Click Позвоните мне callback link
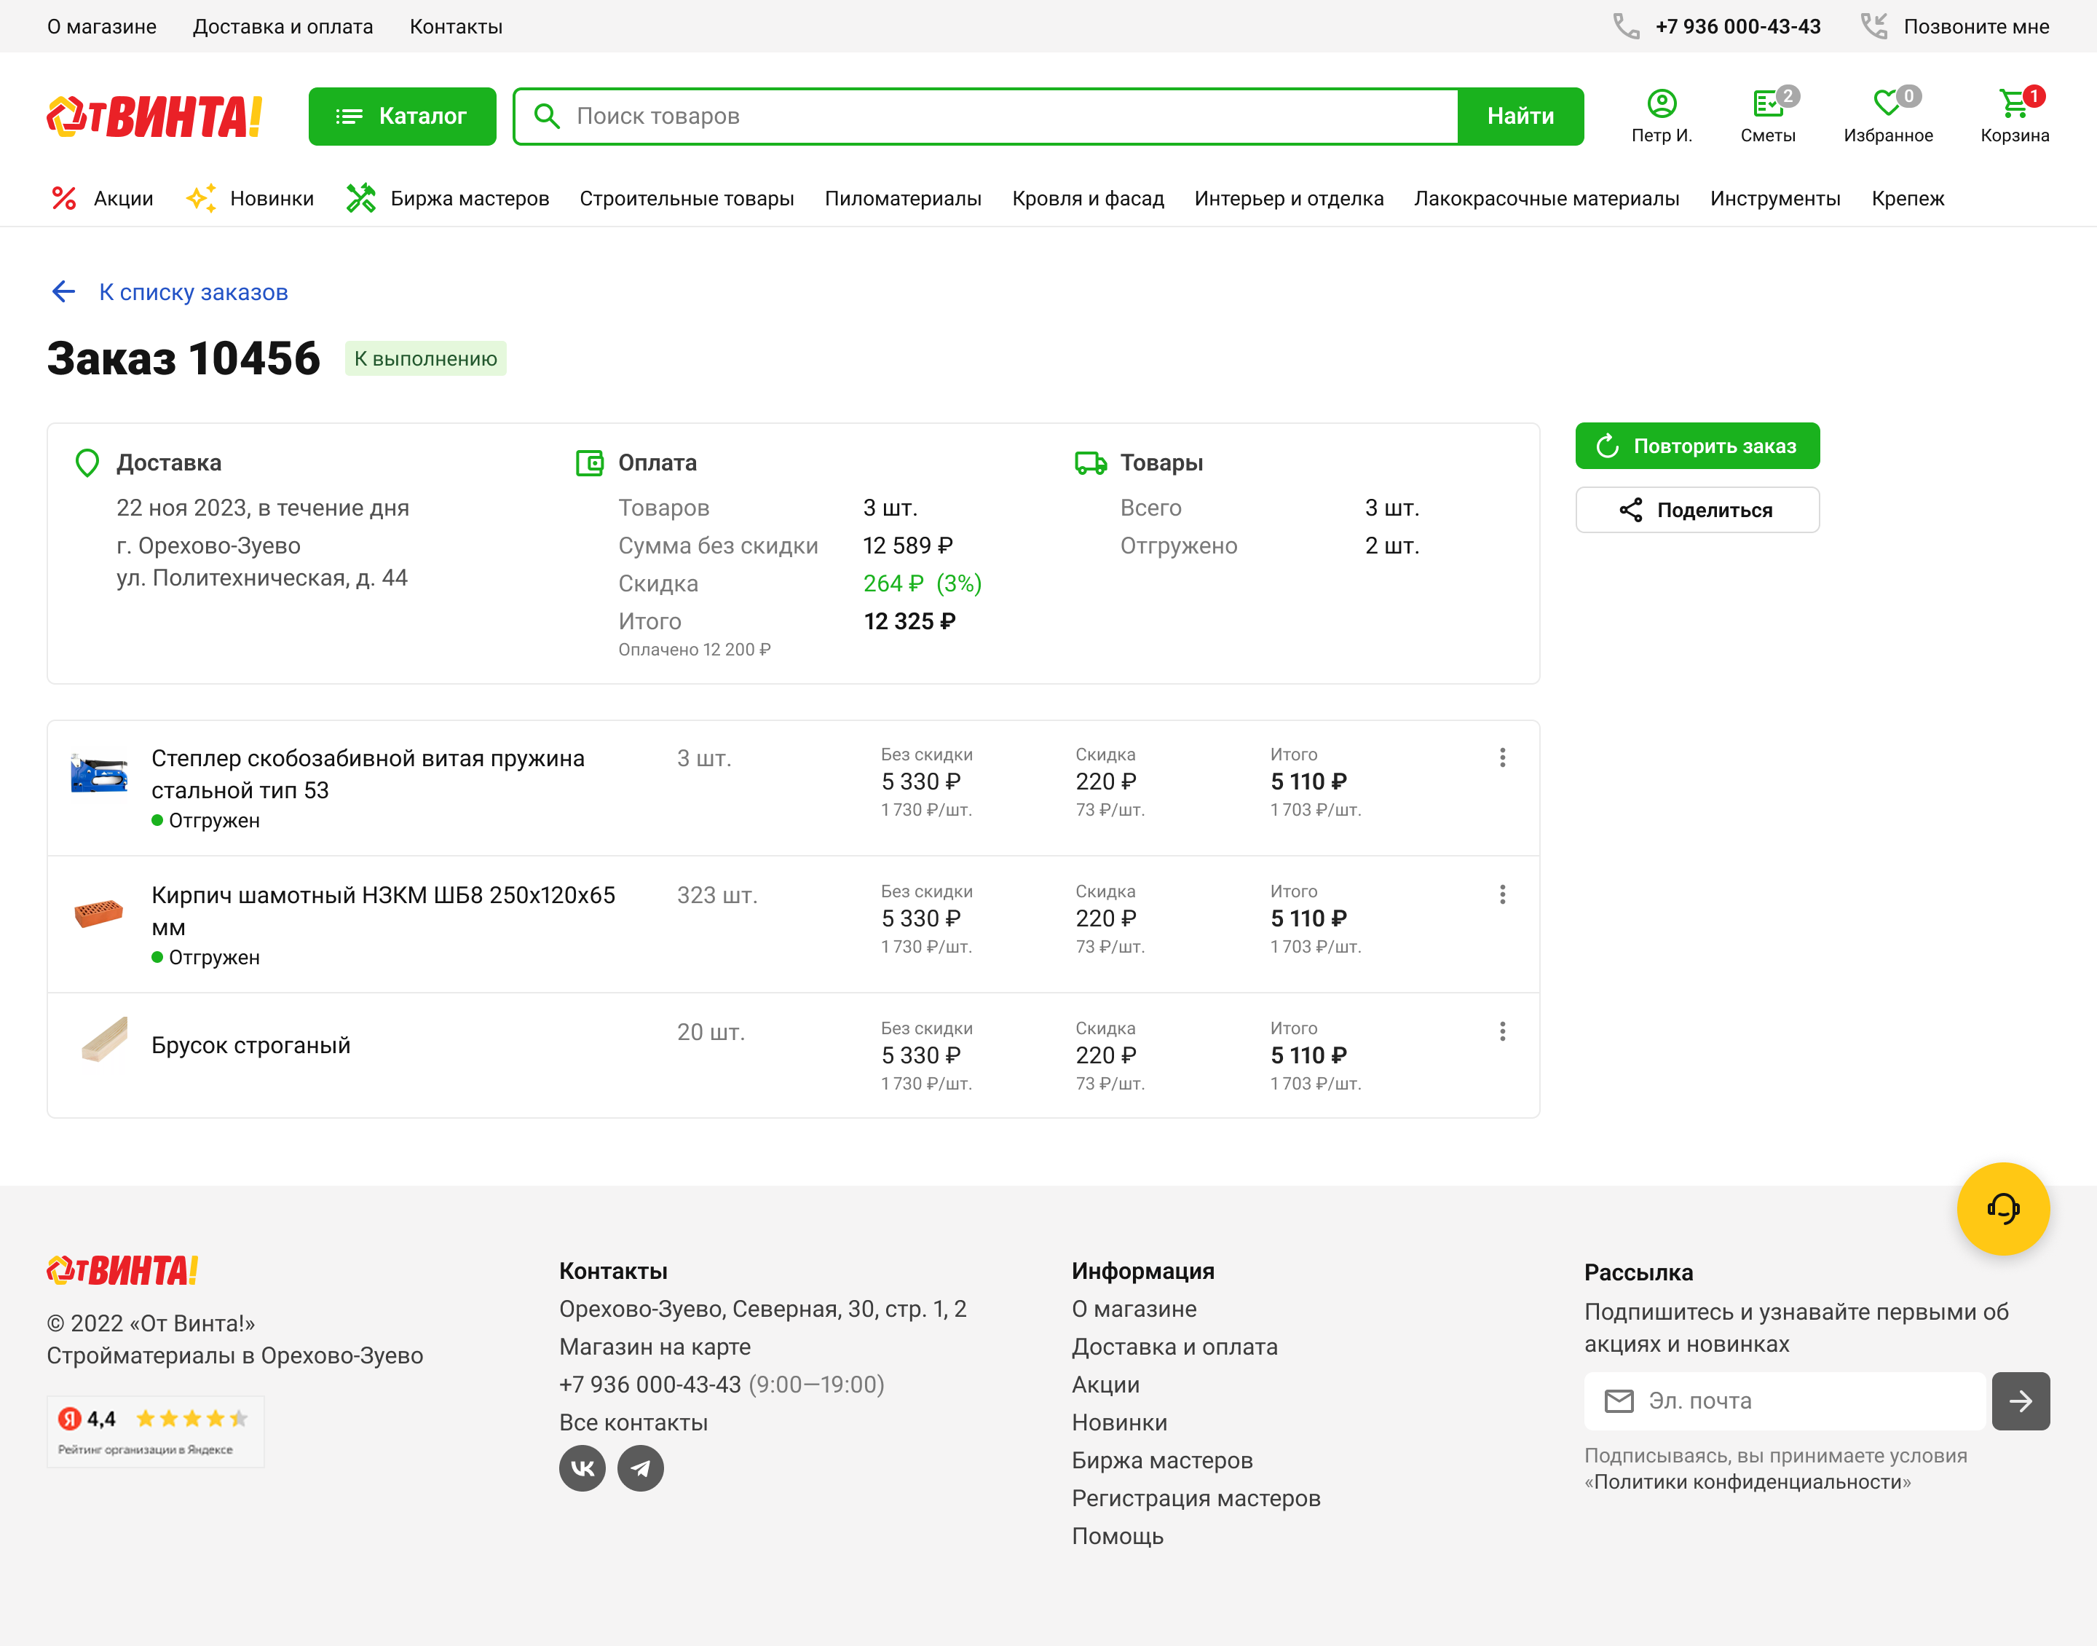Screen dimensions: 2097x1646 pyautogui.click(x=1975, y=26)
